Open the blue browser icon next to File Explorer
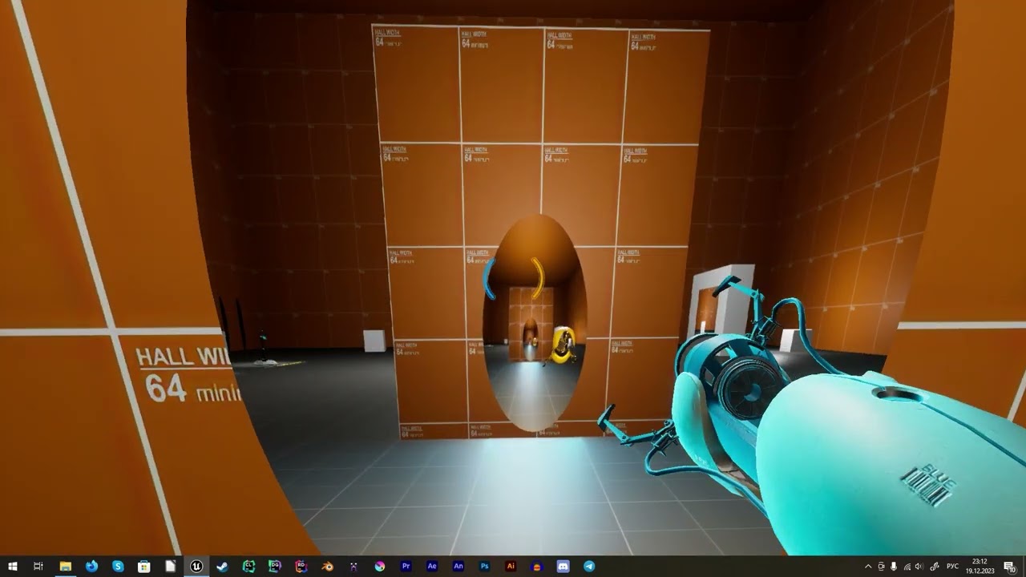The width and height of the screenshot is (1026, 577). (x=91, y=566)
